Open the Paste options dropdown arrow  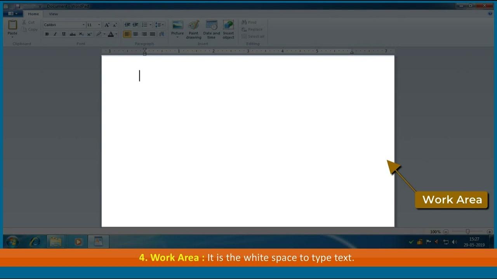click(12, 37)
